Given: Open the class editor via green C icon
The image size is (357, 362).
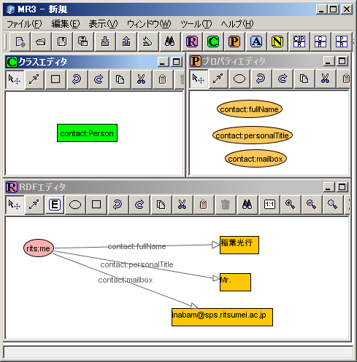Looking at the screenshot, I should pyautogui.click(x=213, y=42).
